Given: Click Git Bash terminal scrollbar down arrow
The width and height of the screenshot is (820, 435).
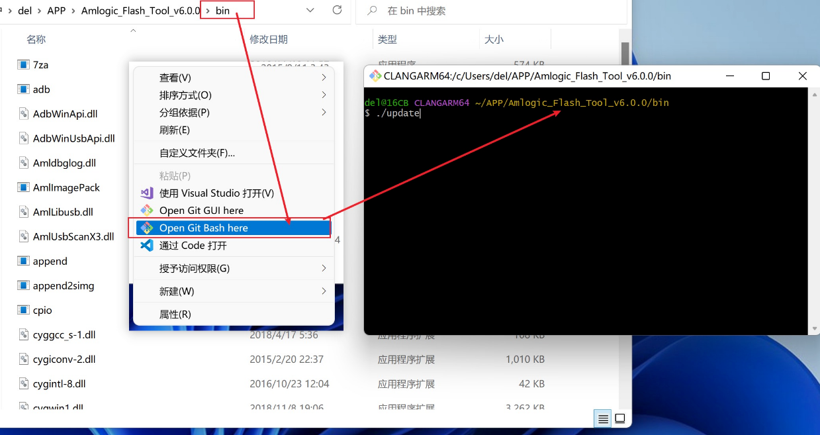Looking at the screenshot, I should [x=814, y=328].
